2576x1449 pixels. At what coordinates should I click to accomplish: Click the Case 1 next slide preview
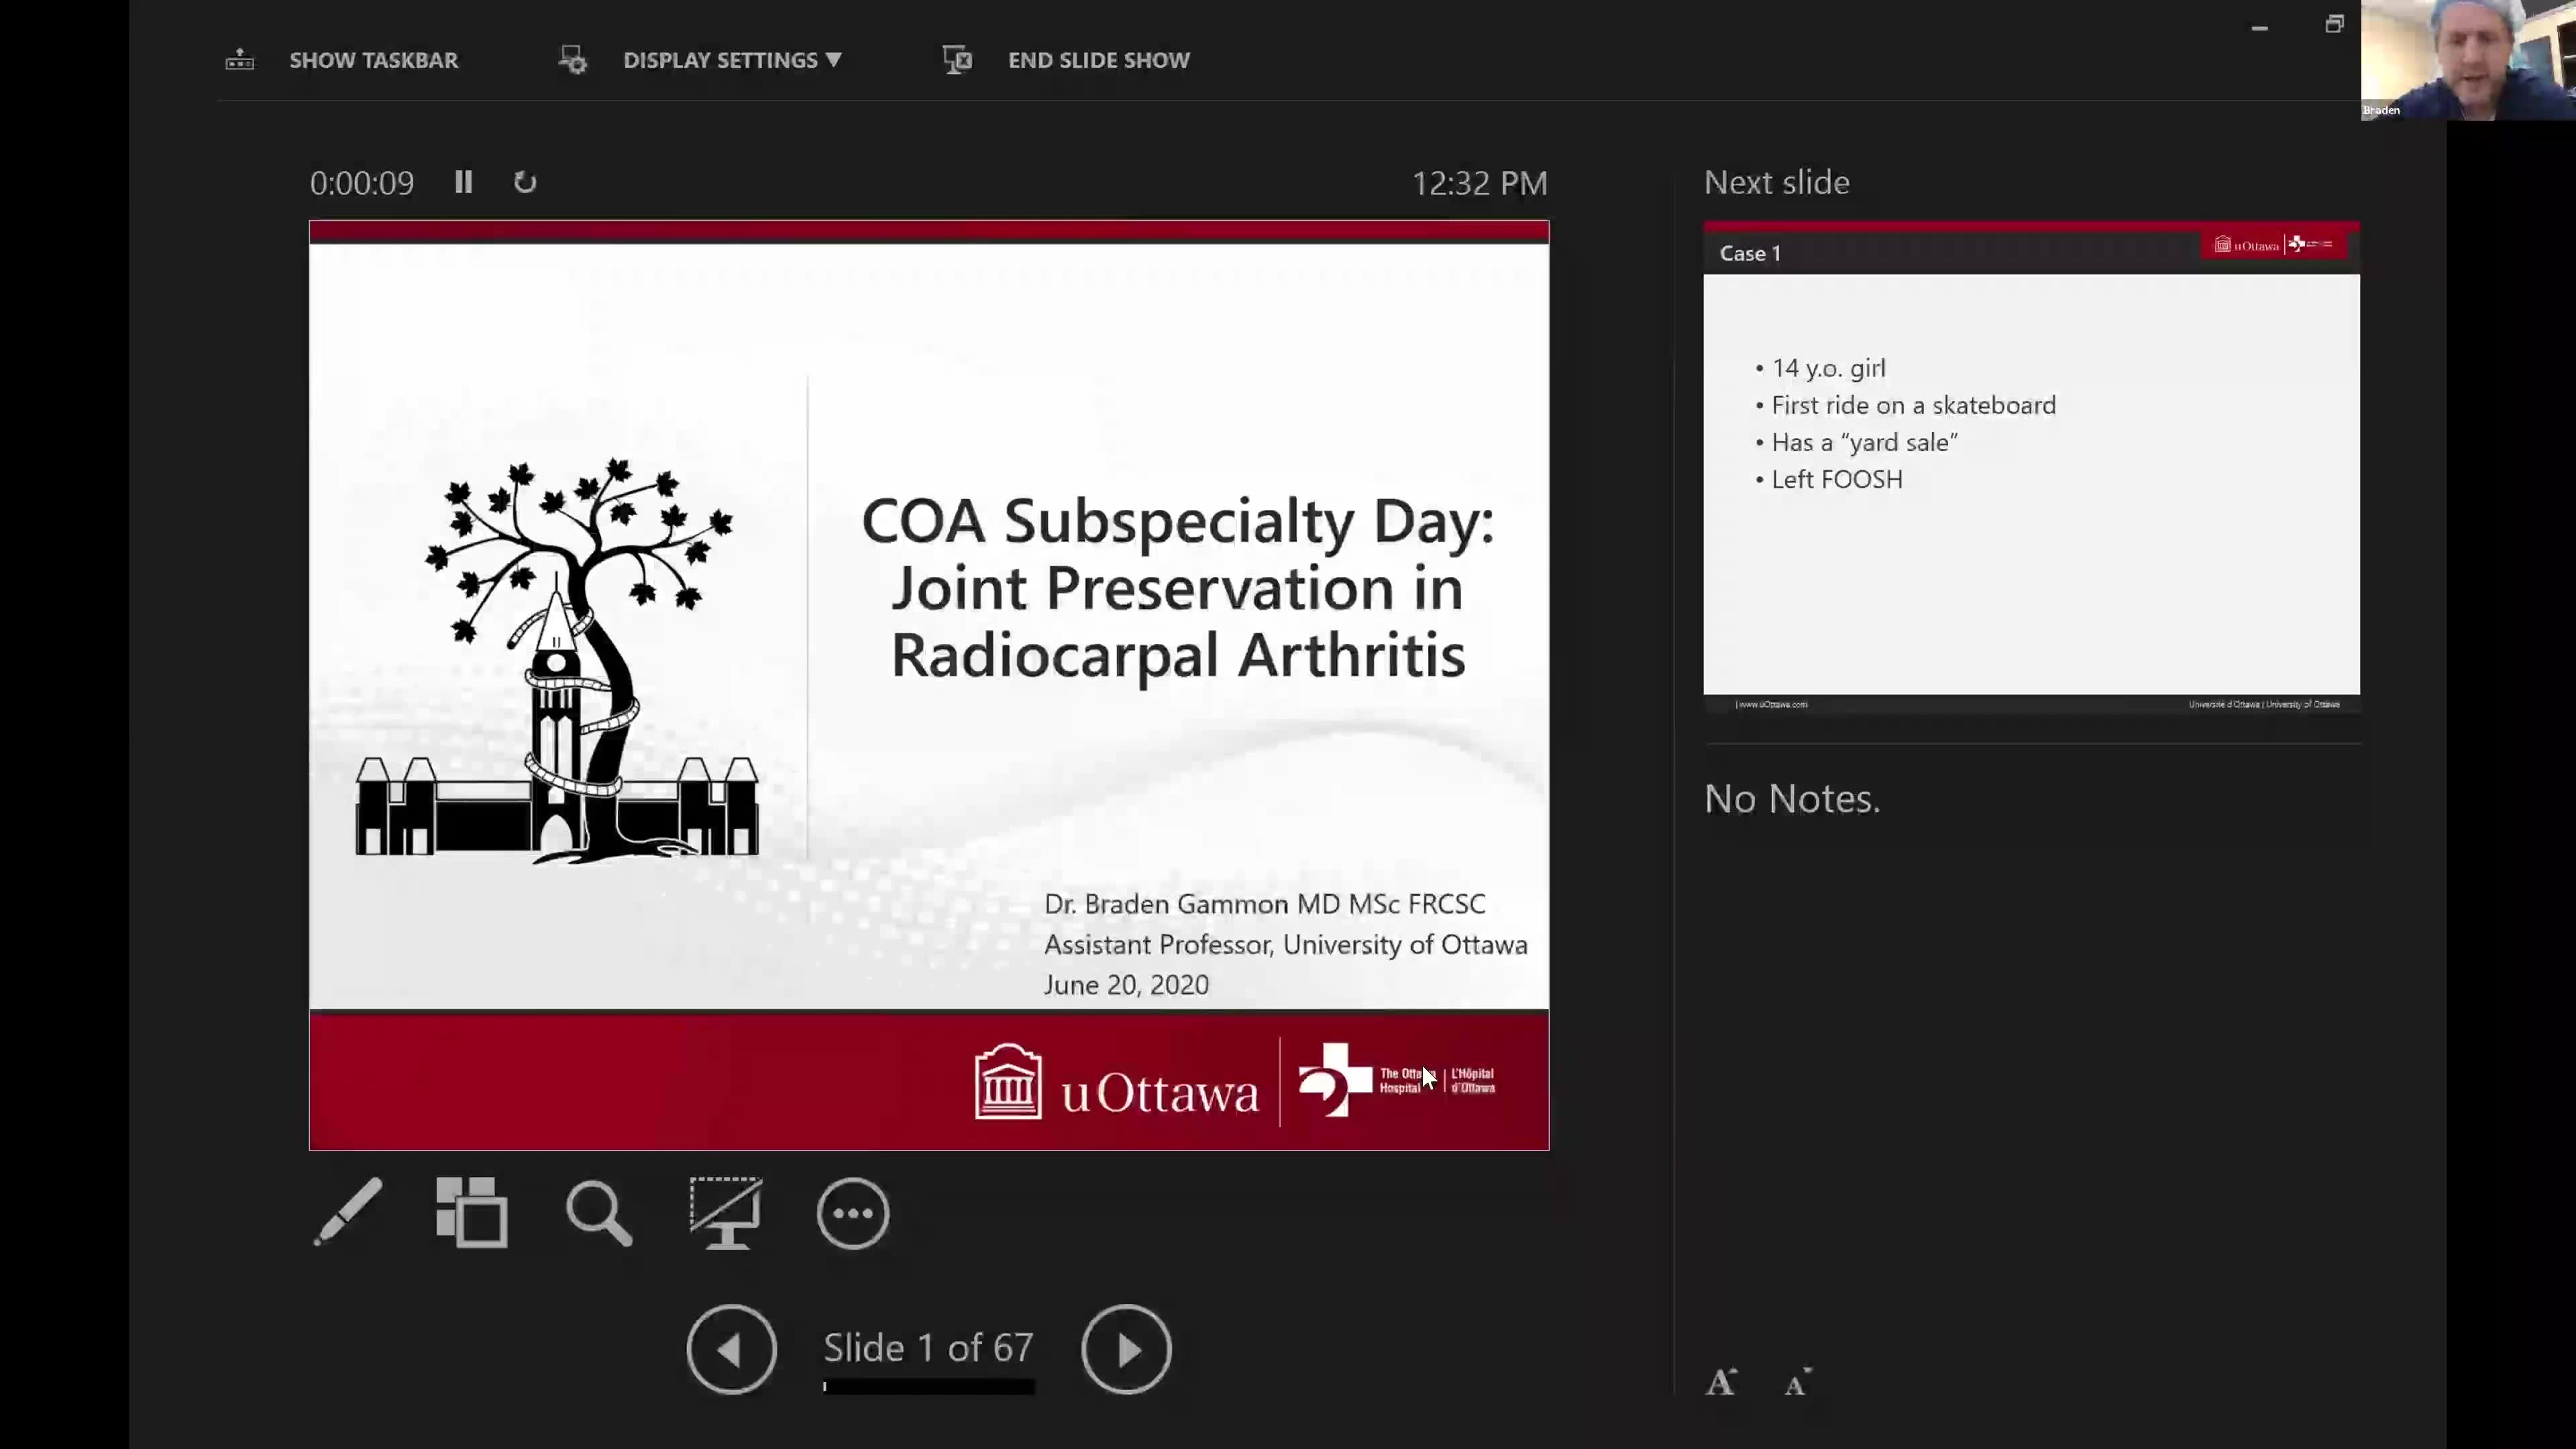pos(2031,467)
